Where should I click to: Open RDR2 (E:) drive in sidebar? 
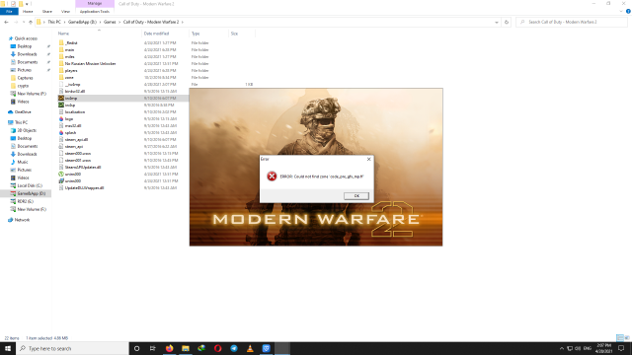(26, 201)
